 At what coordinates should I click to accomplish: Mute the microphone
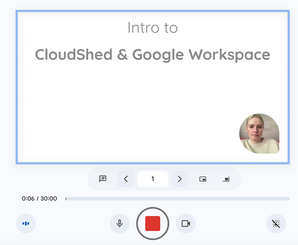click(120, 223)
